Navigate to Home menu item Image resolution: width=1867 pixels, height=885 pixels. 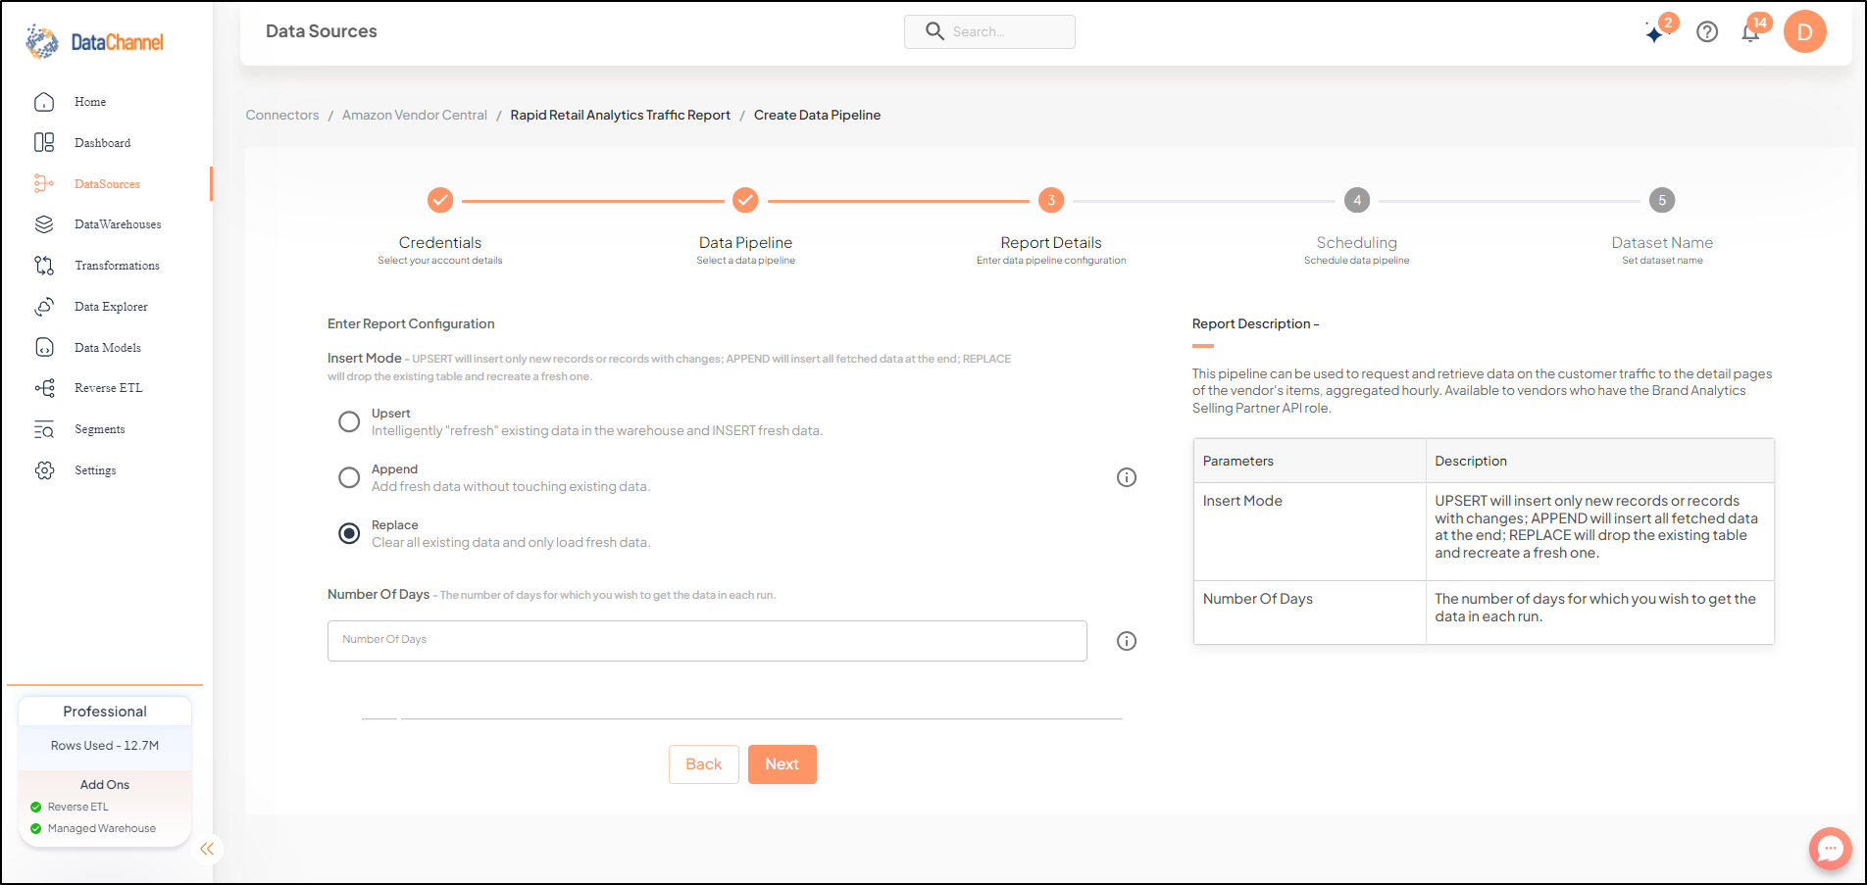point(90,102)
